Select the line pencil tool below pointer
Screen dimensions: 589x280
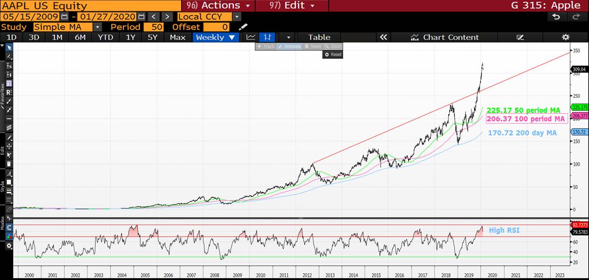9,56
